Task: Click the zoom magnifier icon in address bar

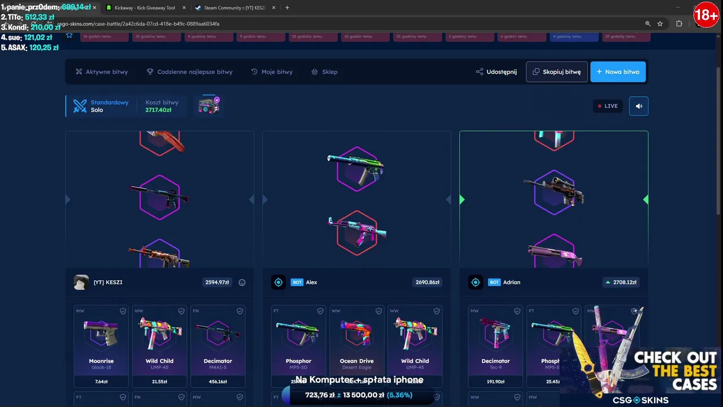Action: pos(648,24)
